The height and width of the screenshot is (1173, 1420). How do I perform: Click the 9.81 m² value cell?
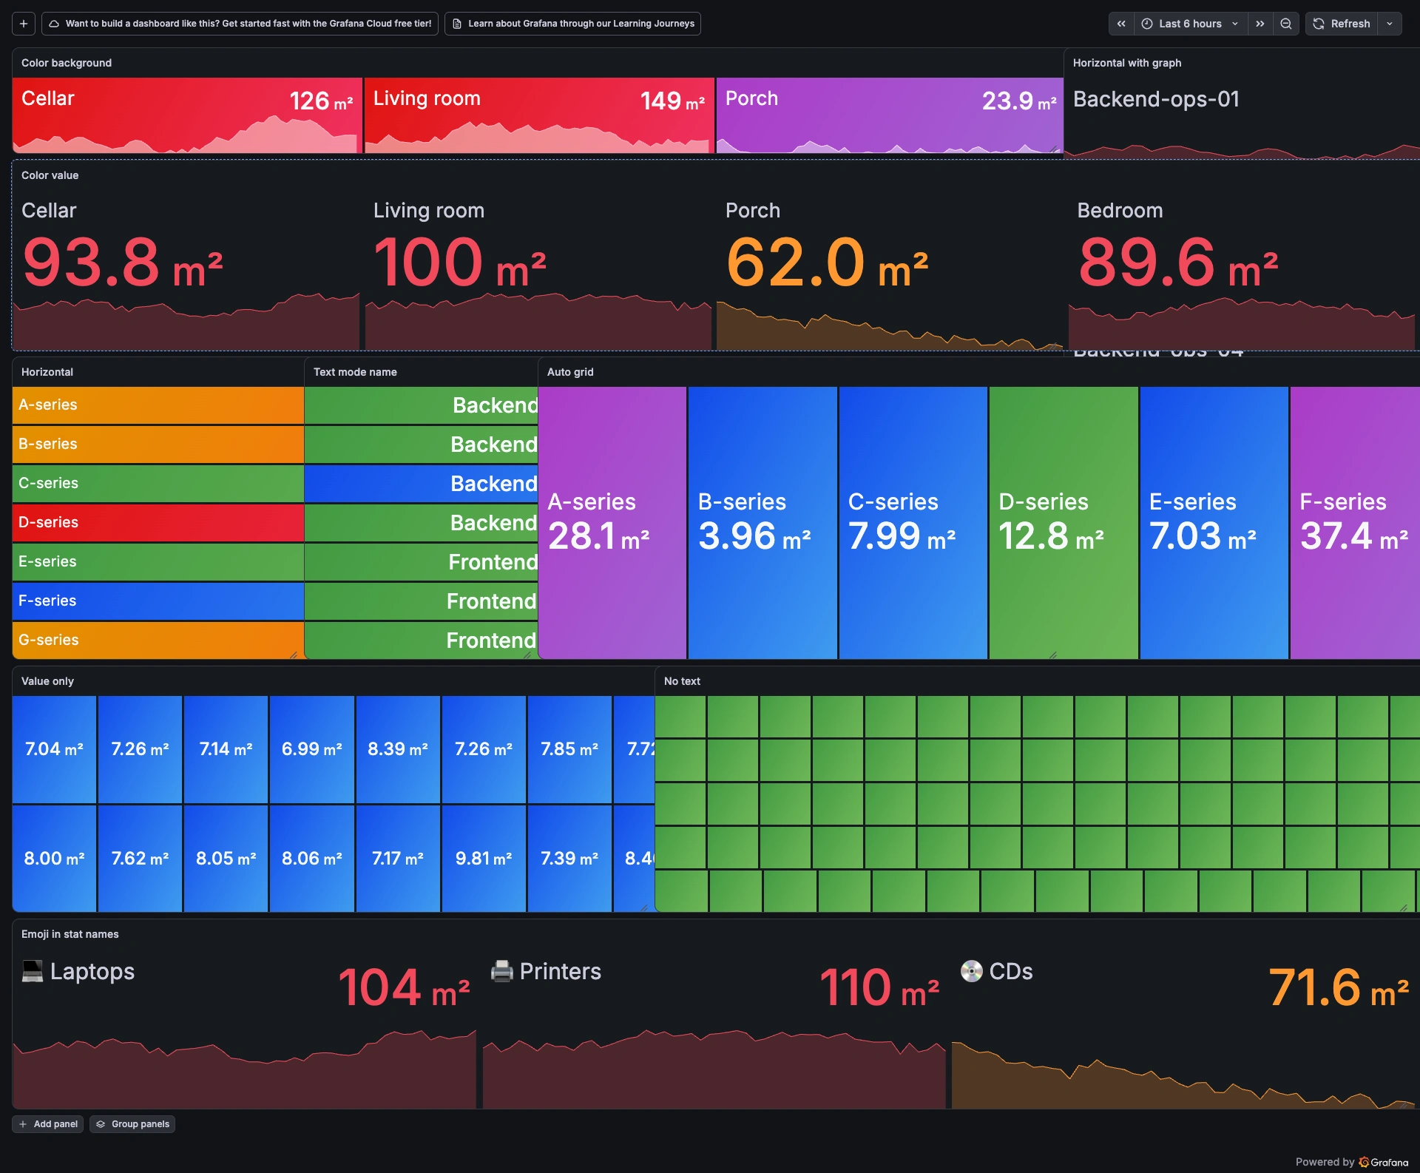[484, 859]
